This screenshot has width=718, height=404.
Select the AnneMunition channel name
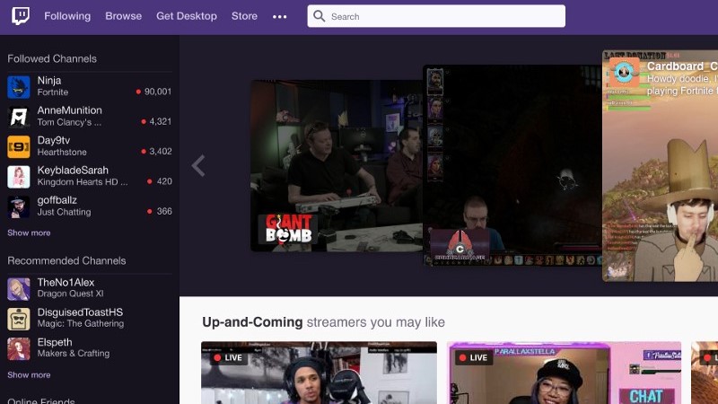[70, 110]
